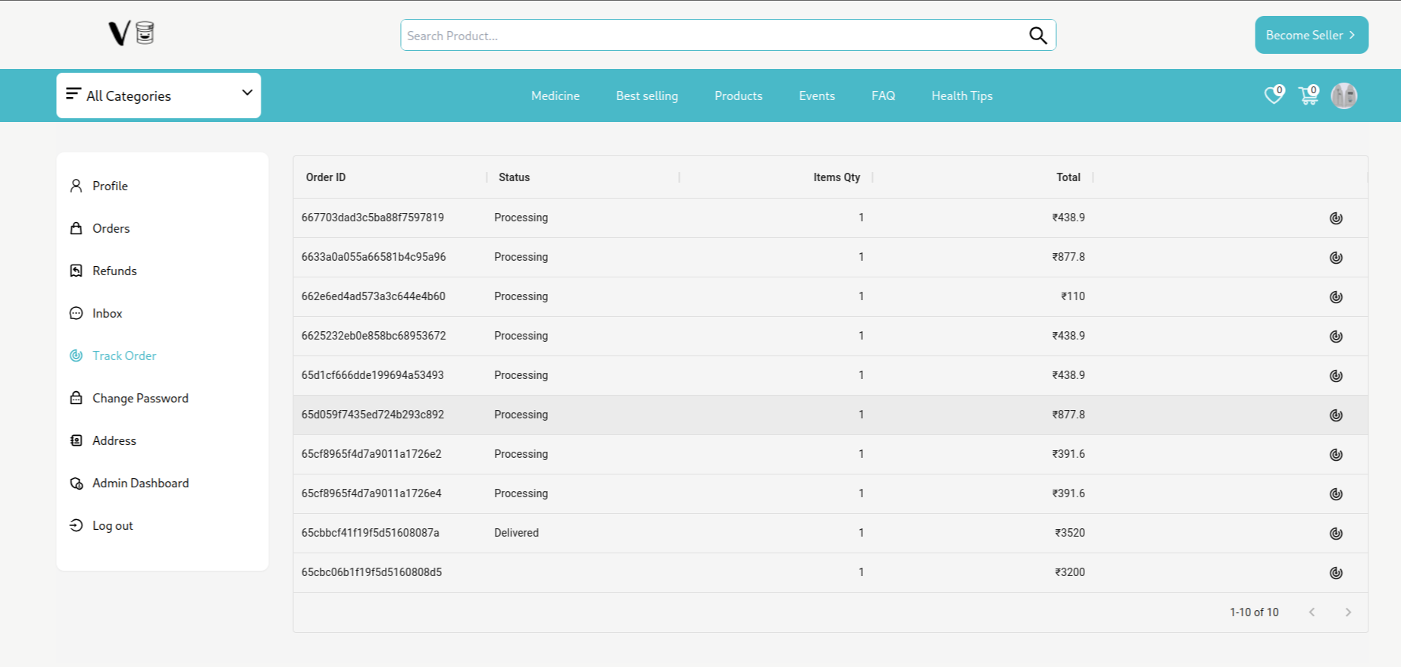Select Refunds in the sidebar
The height and width of the screenshot is (667, 1401).
[114, 271]
